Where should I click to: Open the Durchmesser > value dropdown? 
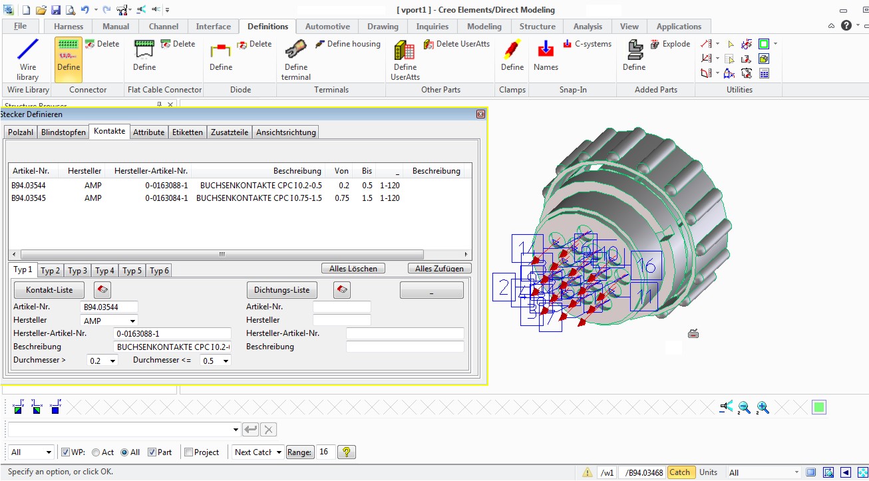point(110,360)
